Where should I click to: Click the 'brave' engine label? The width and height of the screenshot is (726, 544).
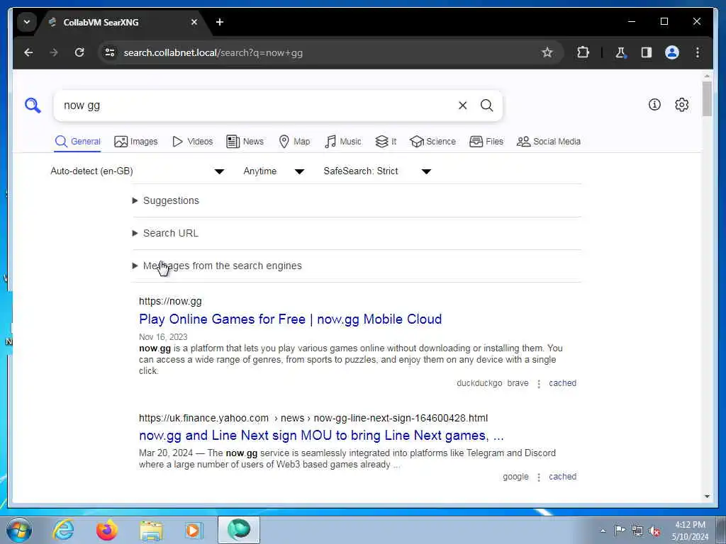[518, 383]
